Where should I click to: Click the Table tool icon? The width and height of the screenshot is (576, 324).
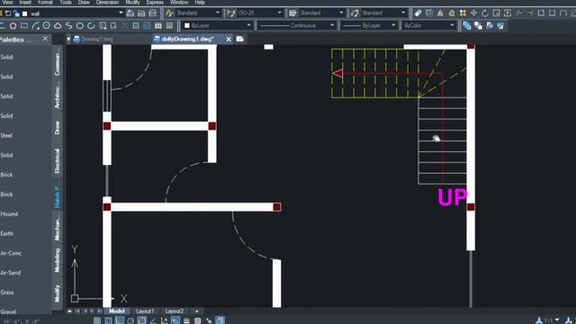(x=158, y=26)
